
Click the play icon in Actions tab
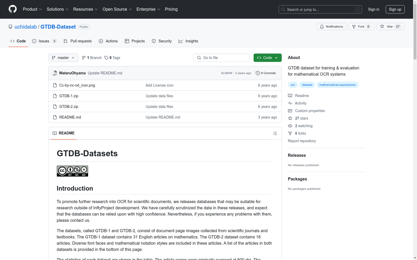[101, 41]
